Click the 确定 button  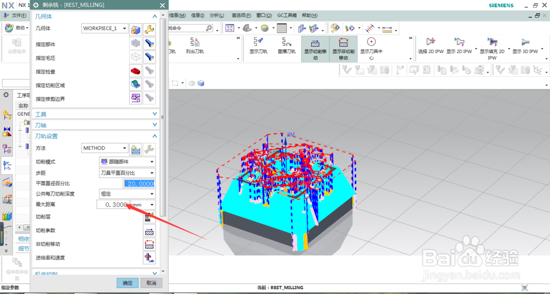tap(128, 283)
